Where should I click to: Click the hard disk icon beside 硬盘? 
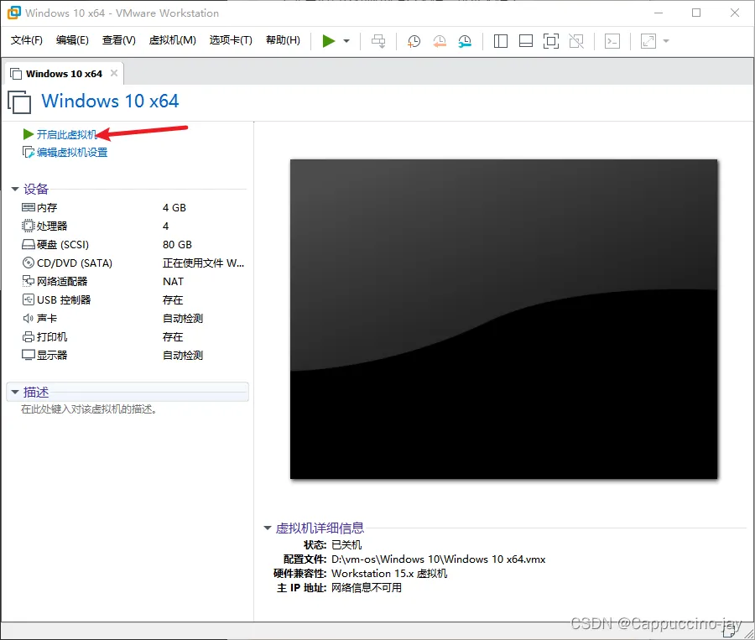coord(29,245)
